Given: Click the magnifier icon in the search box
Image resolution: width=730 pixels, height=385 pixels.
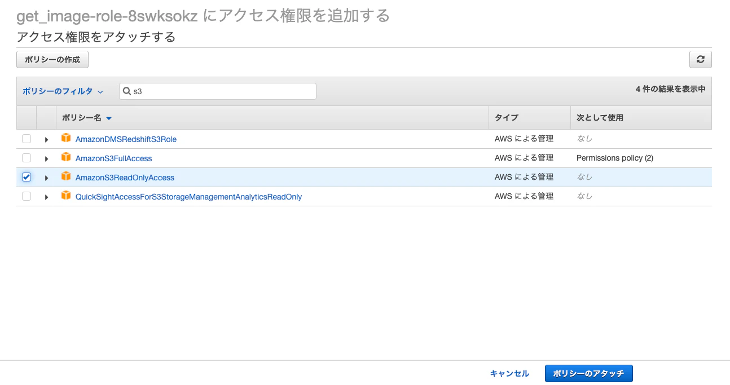Looking at the screenshot, I should pos(127,91).
